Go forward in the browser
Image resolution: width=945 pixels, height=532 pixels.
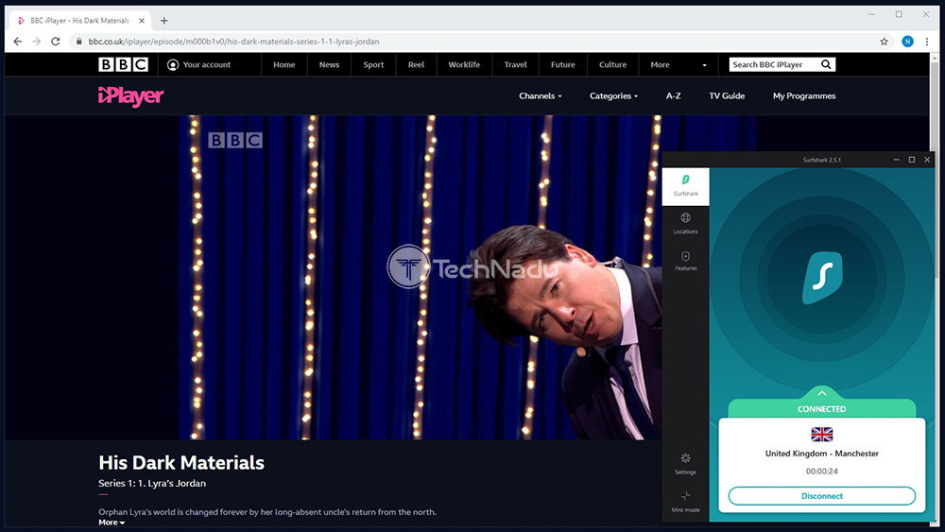(37, 42)
